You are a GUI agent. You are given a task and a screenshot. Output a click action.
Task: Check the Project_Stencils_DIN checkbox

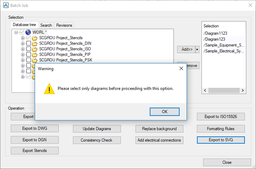click(x=28, y=43)
